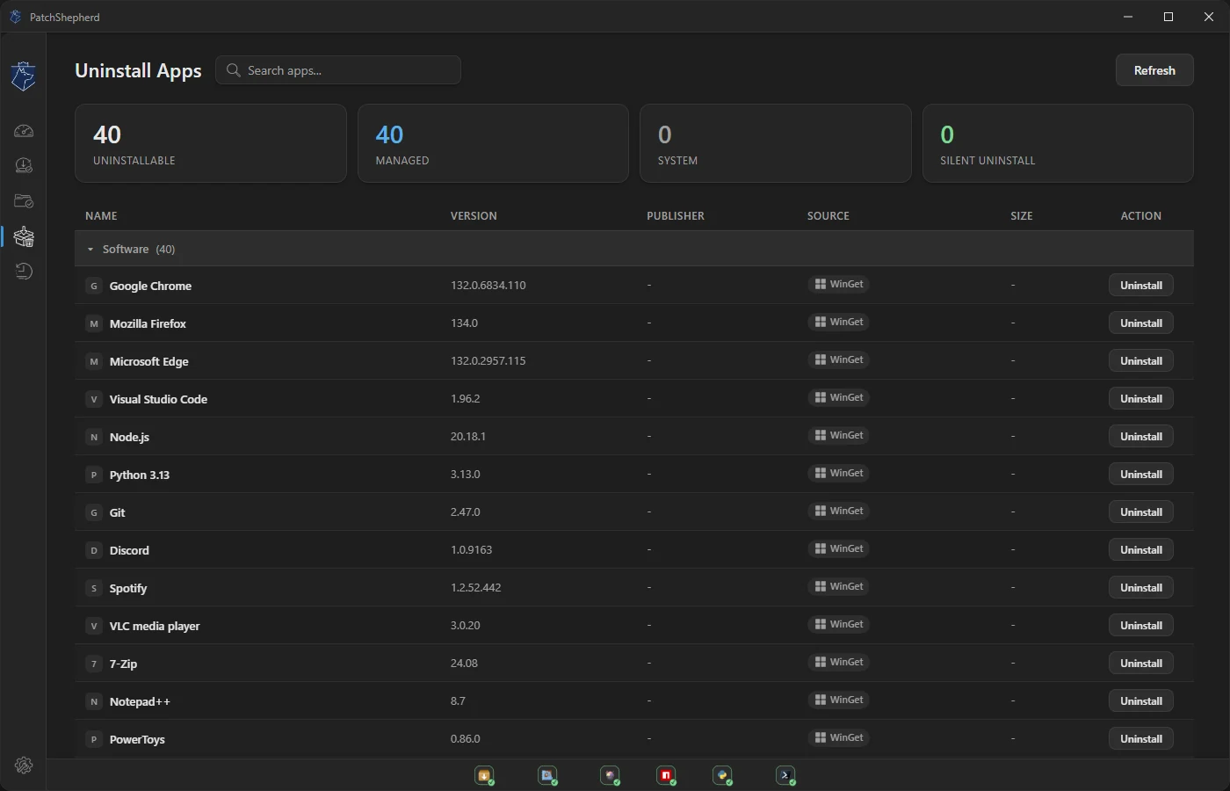Uninstall Microsoft Edge
Viewport: 1230px width, 791px height.
click(x=1140, y=361)
